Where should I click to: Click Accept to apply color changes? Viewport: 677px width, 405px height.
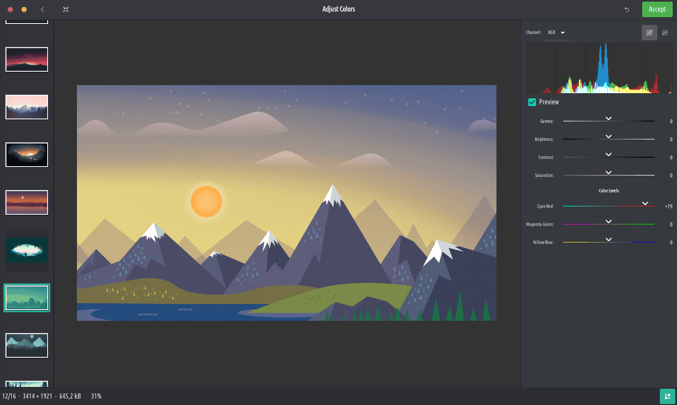click(x=657, y=9)
